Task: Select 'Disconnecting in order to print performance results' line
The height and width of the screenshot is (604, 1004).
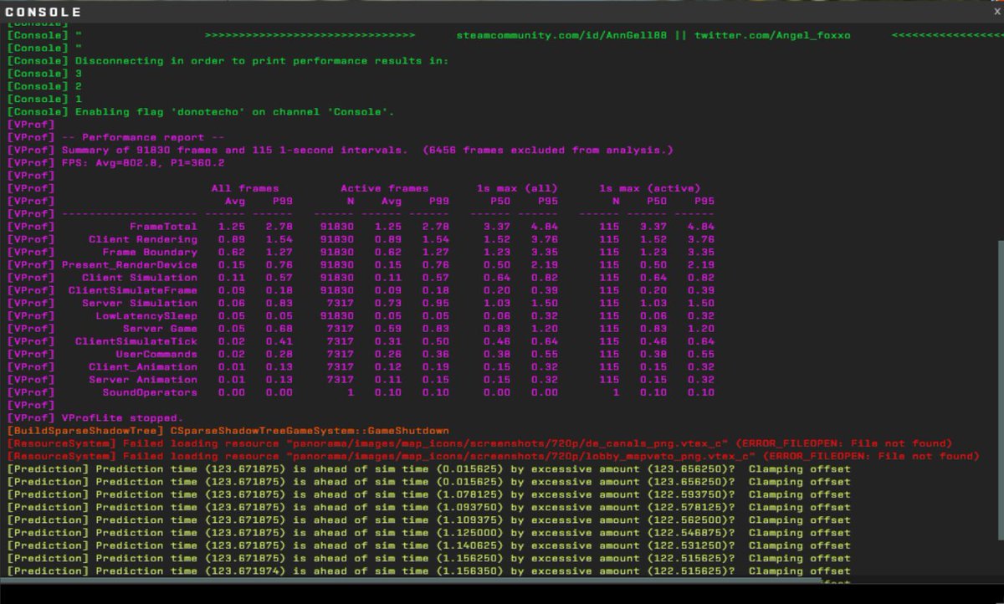Action: pyautogui.click(x=228, y=61)
